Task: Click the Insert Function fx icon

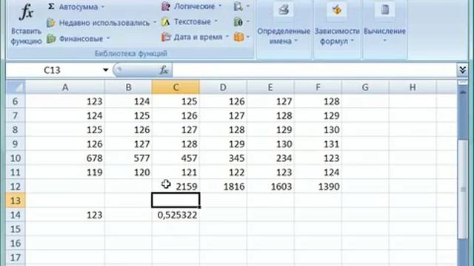Action: (x=26, y=12)
